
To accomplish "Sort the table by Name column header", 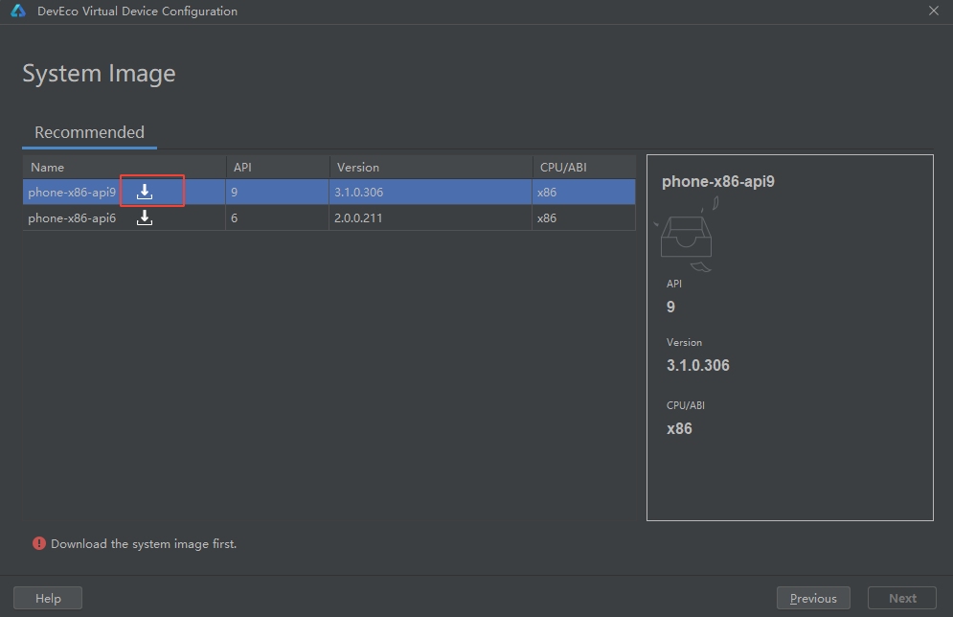I will [x=48, y=167].
